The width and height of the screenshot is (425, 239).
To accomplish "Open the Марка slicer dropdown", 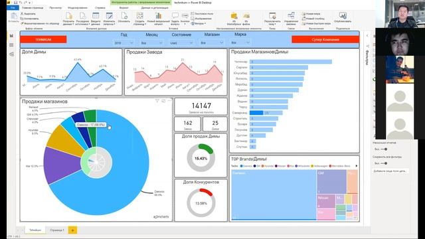I will coord(240,42).
